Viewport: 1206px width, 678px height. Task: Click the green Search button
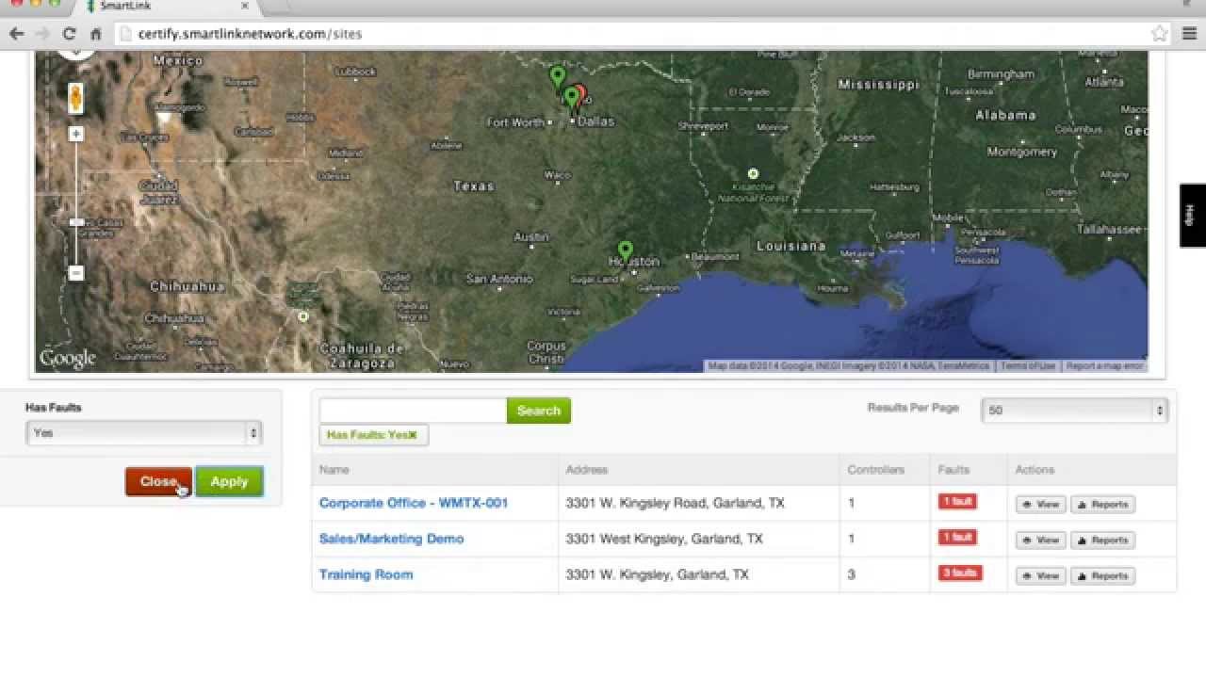539,411
